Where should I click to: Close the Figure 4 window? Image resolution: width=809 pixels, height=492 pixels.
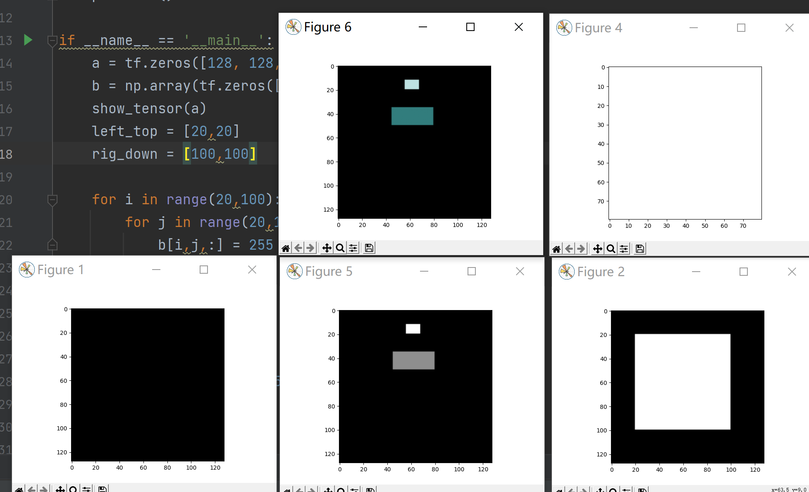coord(790,28)
